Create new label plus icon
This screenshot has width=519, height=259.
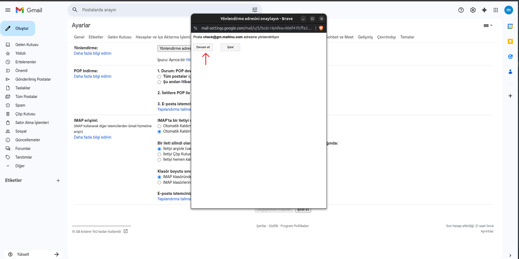pos(58,181)
